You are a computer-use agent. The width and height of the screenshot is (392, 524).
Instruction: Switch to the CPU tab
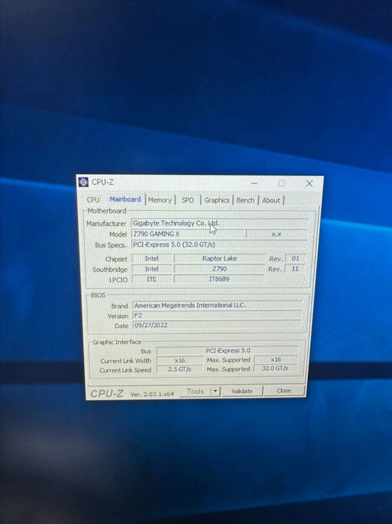tap(93, 199)
